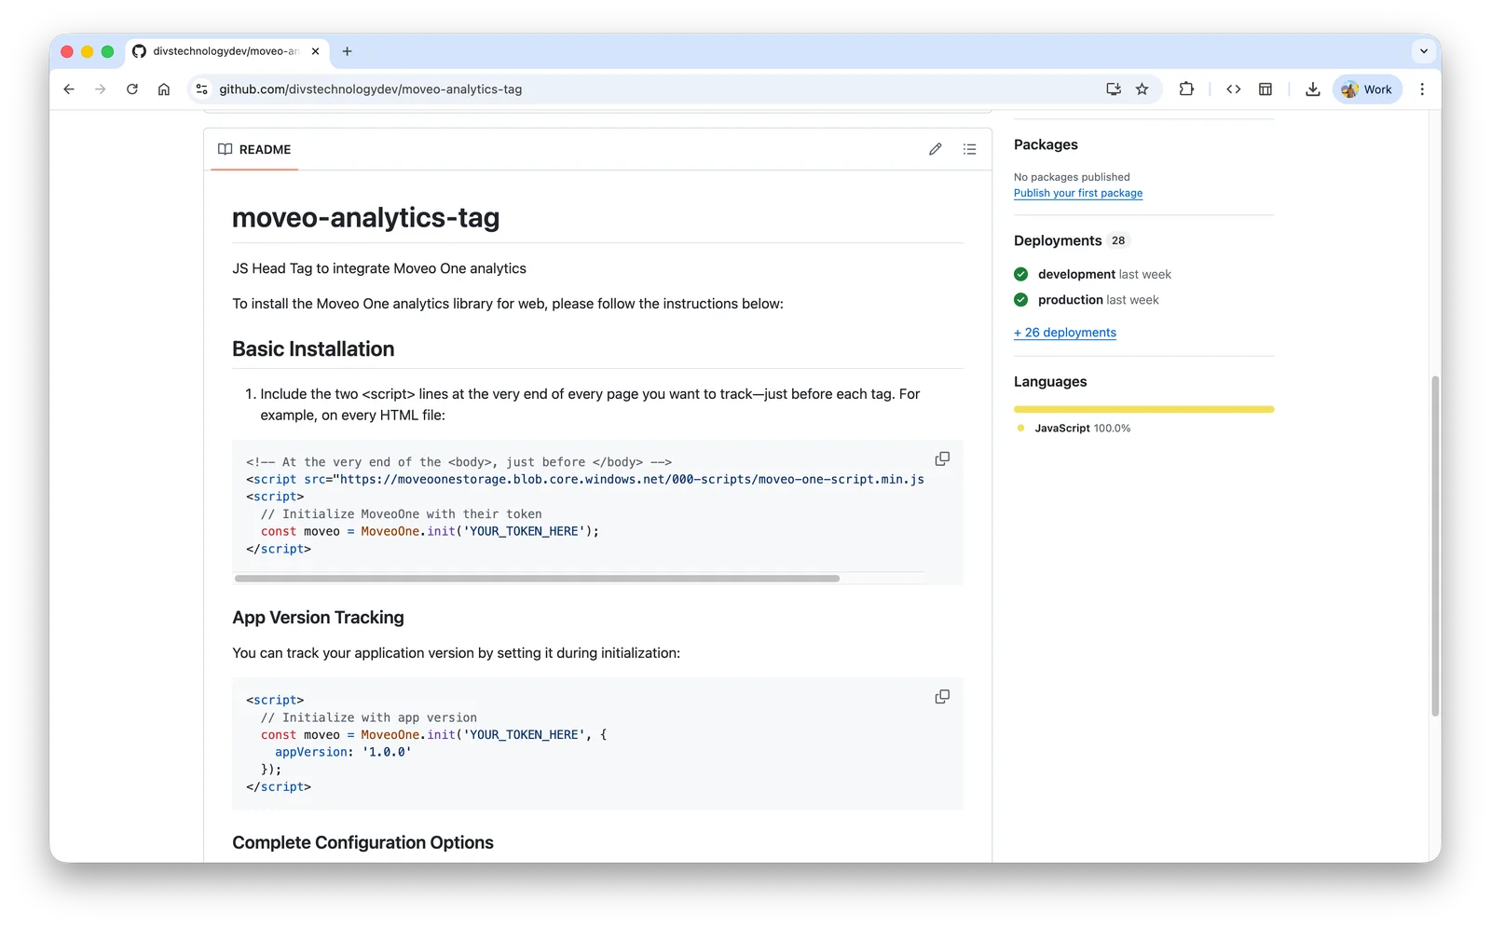The image size is (1491, 928).
Task: Open README outline table of contents
Action: [x=969, y=149]
